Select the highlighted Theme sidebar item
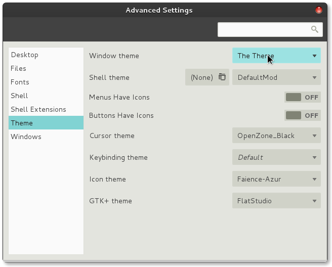 click(x=46, y=123)
